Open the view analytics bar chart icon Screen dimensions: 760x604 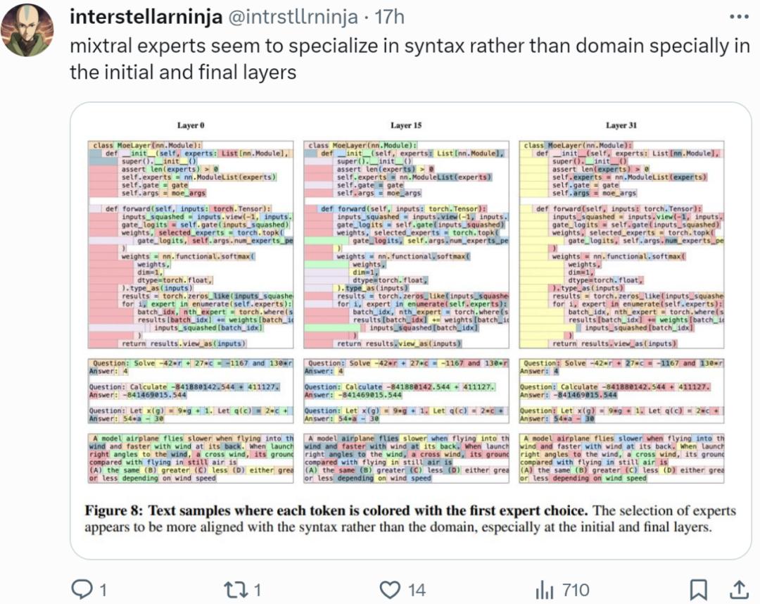[x=545, y=589]
